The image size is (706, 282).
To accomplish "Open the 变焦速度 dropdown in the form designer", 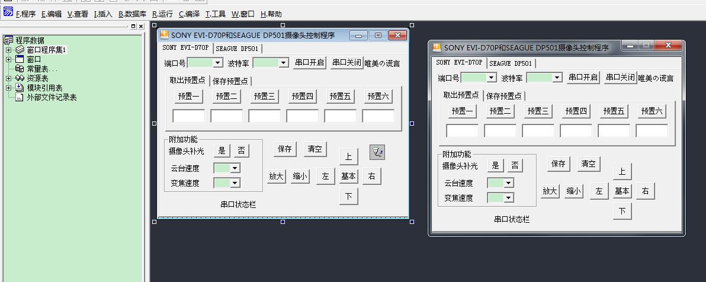I will coord(235,183).
